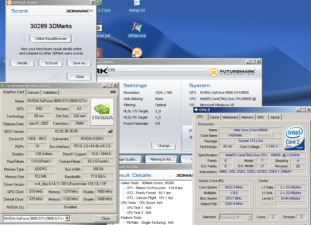
Task: Click the GPU Clock value 815 MHz
Action: coord(36,192)
